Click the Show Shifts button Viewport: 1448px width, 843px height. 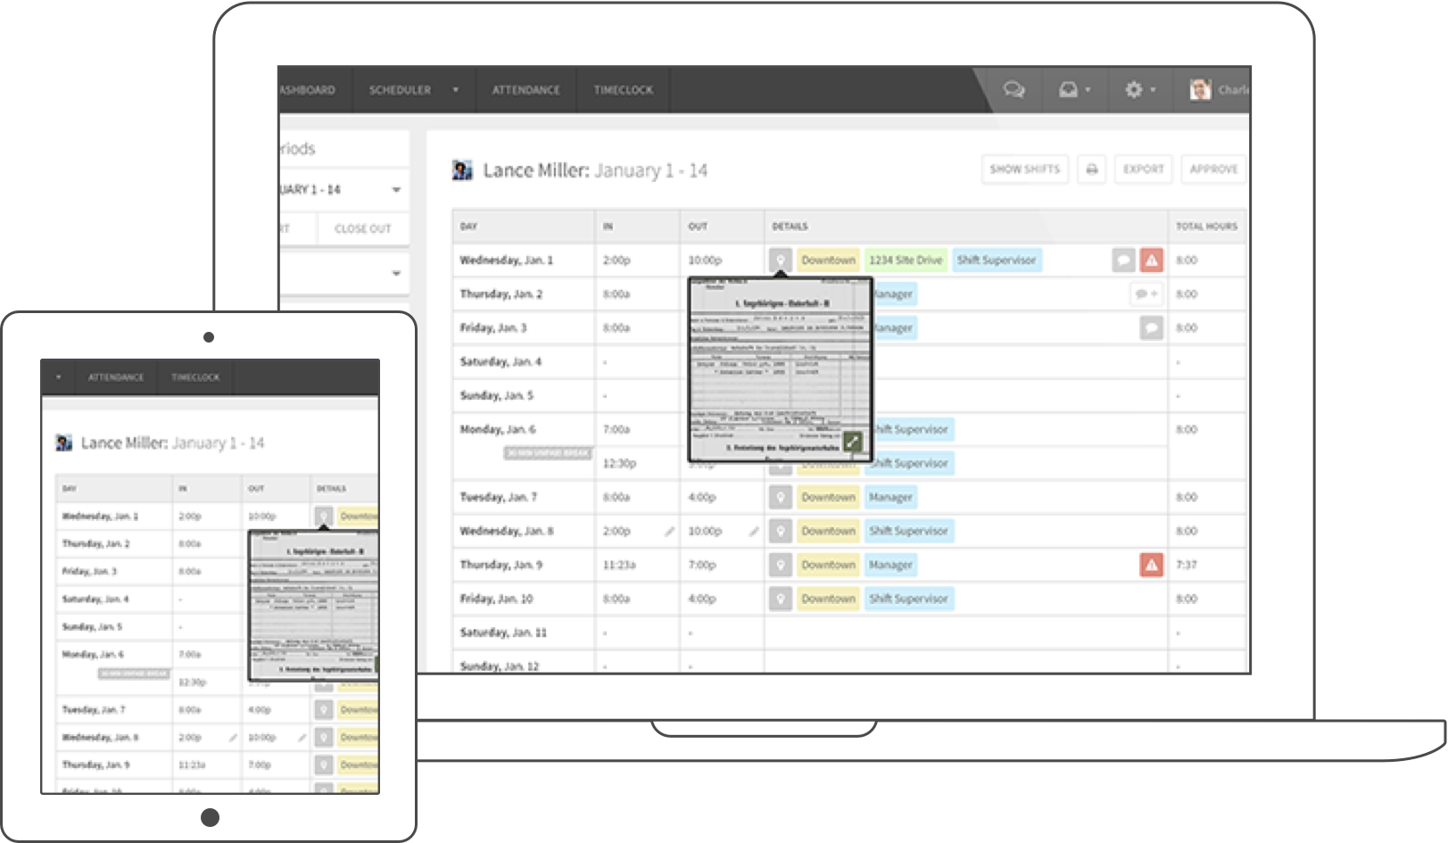[x=1025, y=169]
